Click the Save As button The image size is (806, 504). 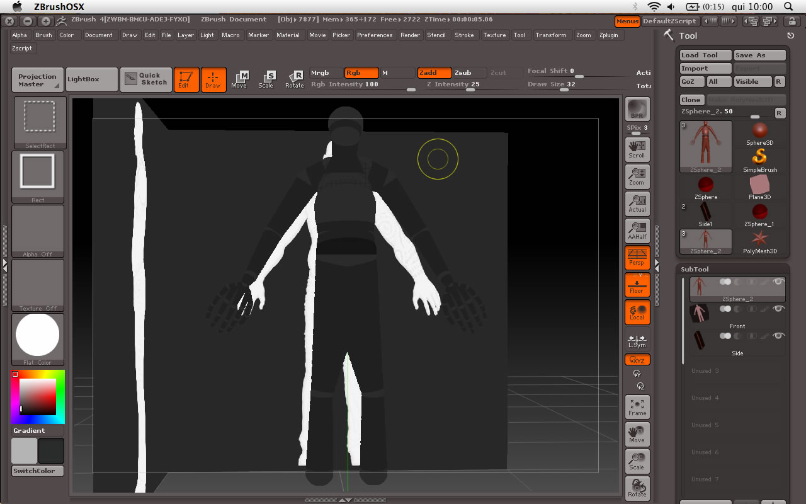[x=760, y=55]
